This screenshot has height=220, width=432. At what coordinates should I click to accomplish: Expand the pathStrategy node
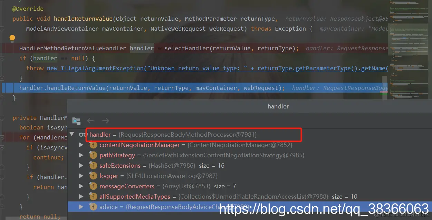[x=81, y=155]
